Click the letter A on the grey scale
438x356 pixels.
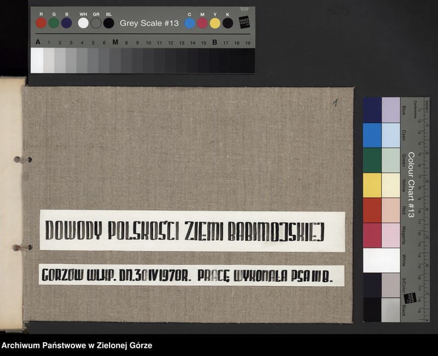click(x=38, y=42)
